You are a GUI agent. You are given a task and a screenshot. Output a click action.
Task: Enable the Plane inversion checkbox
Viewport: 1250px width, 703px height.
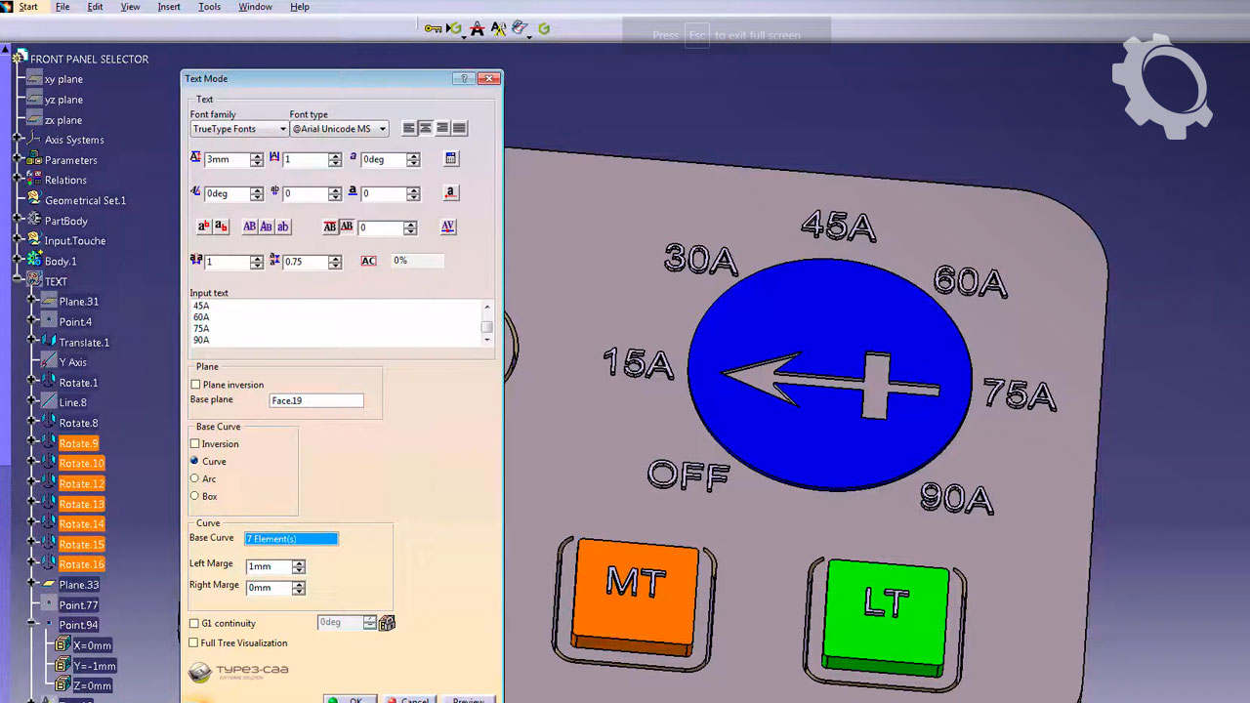pos(196,385)
